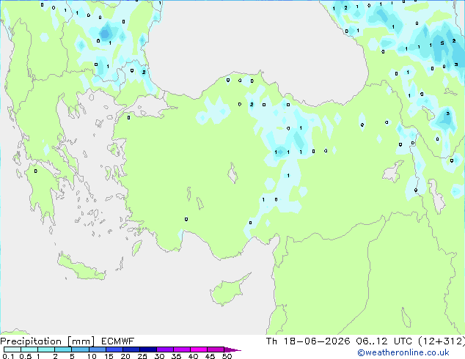Click the 'ECMWF' model label
465x359 pixels.
pyautogui.click(x=118, y=341)
